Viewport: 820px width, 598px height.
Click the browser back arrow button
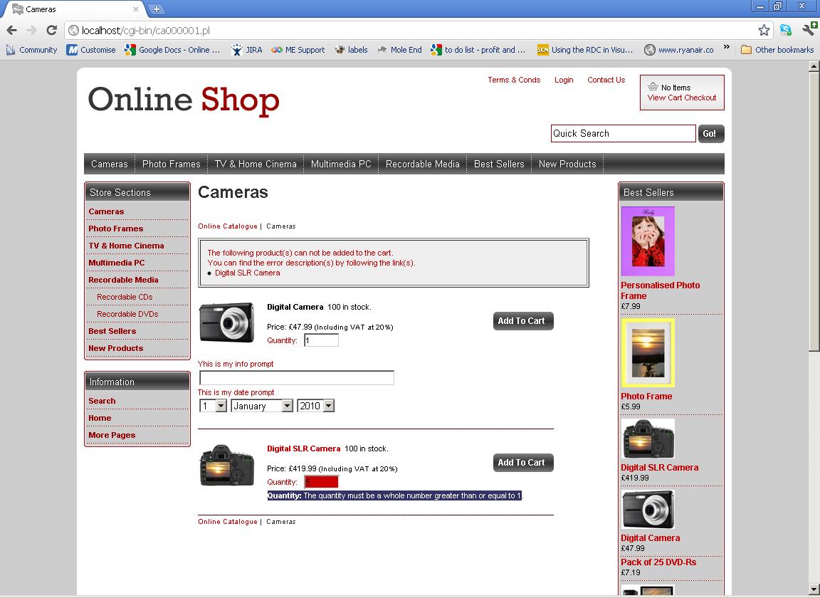click(x=12, y=30)
